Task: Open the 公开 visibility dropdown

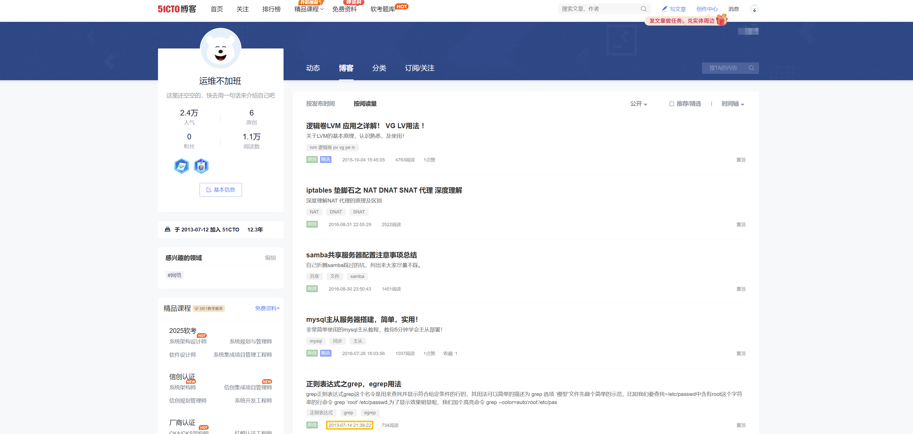Action: coord(638,104)
